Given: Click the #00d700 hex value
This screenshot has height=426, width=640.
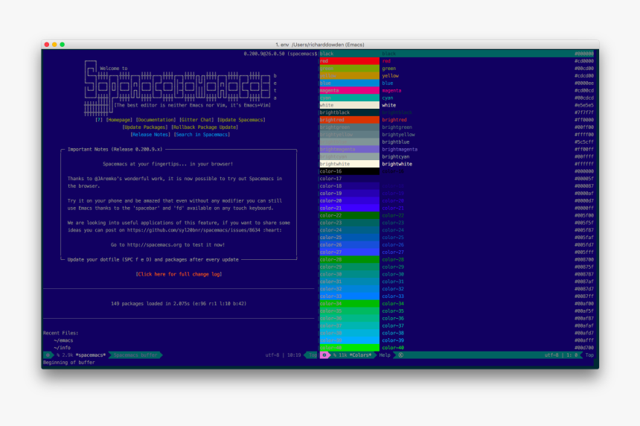Looking at the screenshot, I should 583,348.
